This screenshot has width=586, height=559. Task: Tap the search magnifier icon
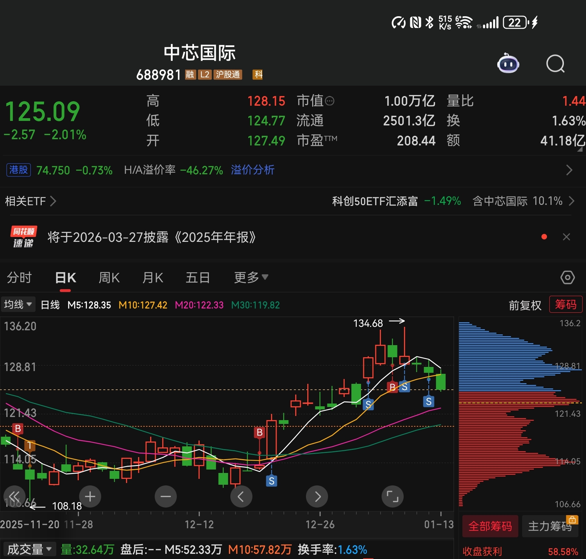(556, 64)
